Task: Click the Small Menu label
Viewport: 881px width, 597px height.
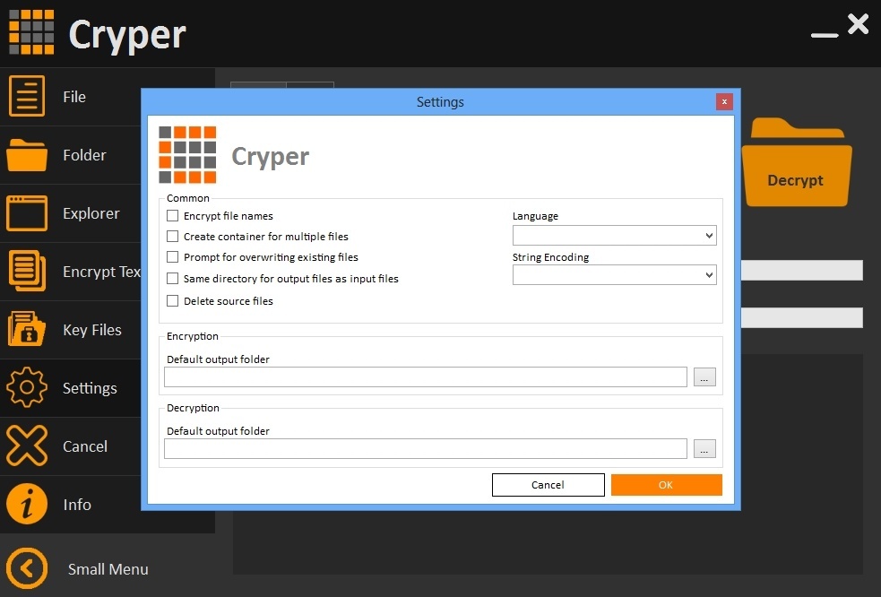Action: (x=108, y=569)
